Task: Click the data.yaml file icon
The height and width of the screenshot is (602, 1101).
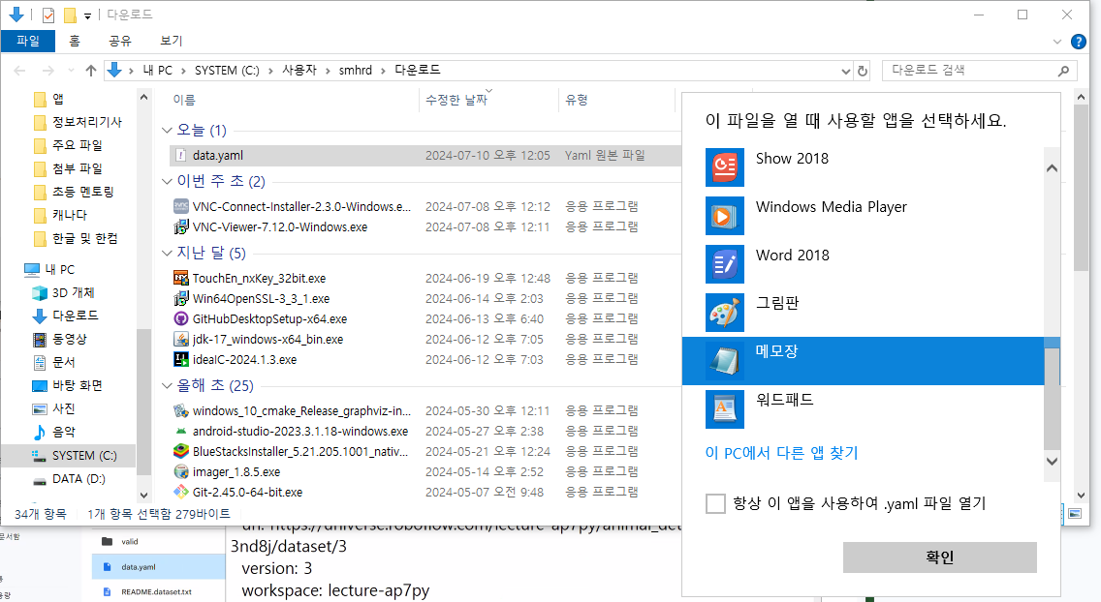Action: (x=180, y=156)
